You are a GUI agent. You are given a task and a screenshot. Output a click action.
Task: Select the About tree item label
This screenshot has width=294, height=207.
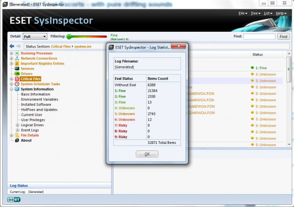tap(26, 140)
